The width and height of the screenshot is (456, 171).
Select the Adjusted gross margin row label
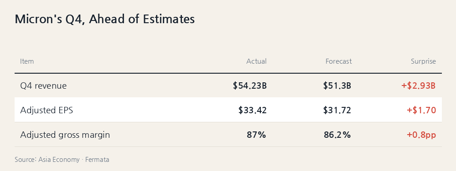pyautogui.click(x=65, y=135)
